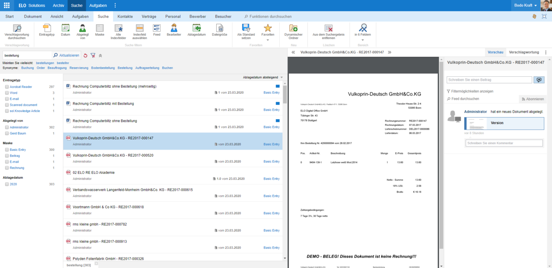The image size is (552, 268).
Task: Collapse the search suggestions with the double chevron
Action: point(100,55)
